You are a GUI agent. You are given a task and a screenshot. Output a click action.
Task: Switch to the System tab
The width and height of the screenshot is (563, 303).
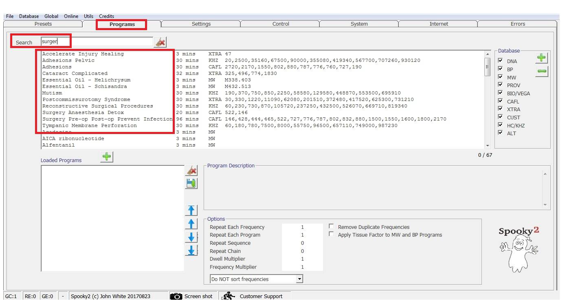[x=359, y=24]
